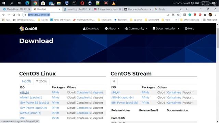Open Windows search magnifier on taskbar

pyautogui.click(x=12, y=3)
